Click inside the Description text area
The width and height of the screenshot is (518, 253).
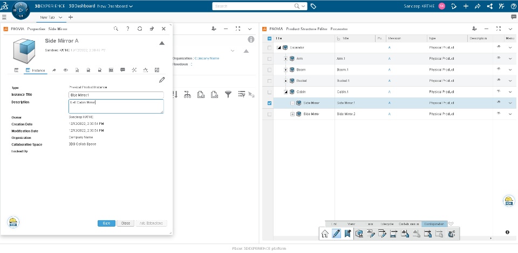pos(116,107)
